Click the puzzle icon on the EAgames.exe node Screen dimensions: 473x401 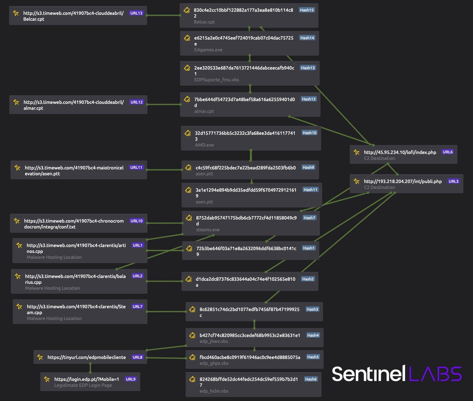187,38
